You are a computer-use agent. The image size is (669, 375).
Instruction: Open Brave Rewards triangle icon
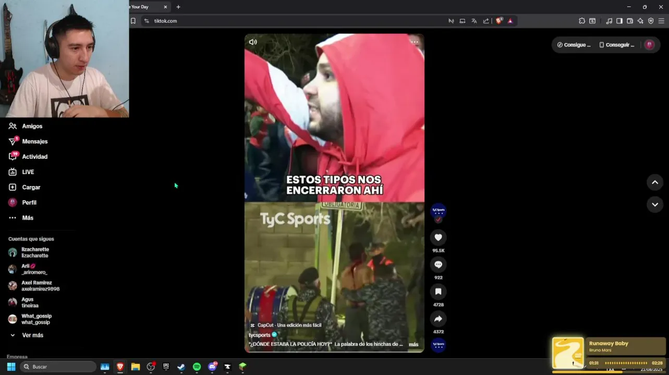tap(510, 21)
